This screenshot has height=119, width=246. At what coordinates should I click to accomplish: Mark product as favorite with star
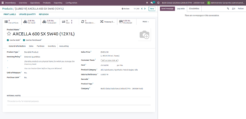(9, 34)
